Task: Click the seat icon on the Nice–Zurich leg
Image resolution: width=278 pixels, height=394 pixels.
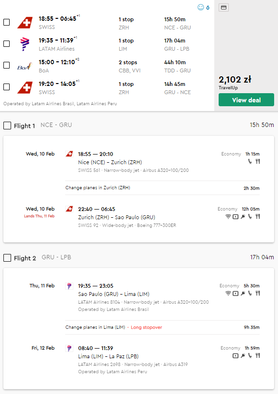Action: click(250, 161)
